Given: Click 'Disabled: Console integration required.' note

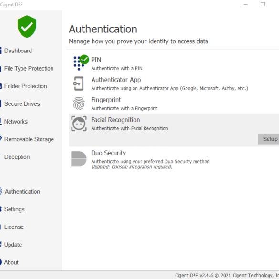Looking at the screenshot, I should pyautogui.click(x=132, y=167).
